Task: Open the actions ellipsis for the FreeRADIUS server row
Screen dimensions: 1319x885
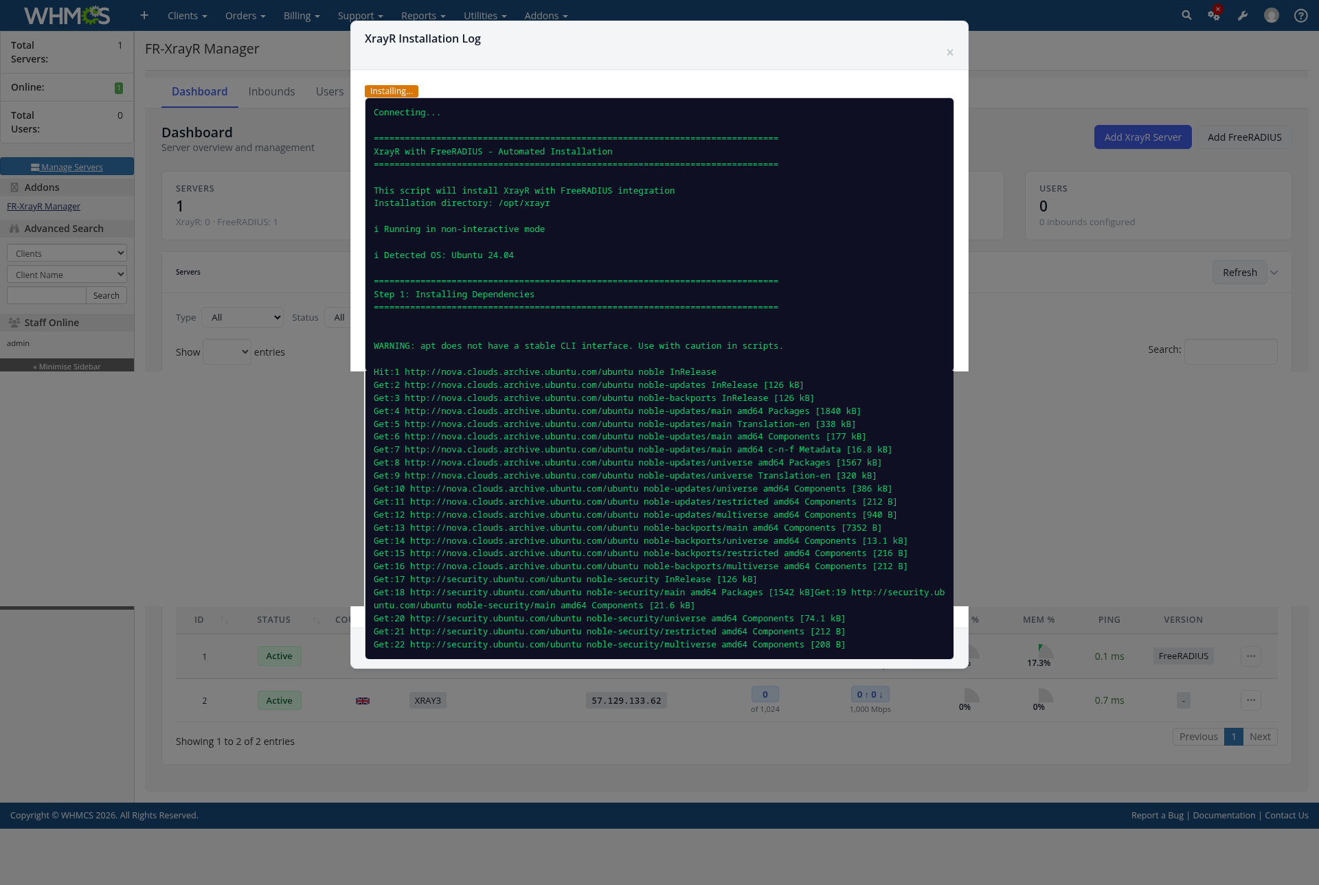Action: (x=1251, y=656)
